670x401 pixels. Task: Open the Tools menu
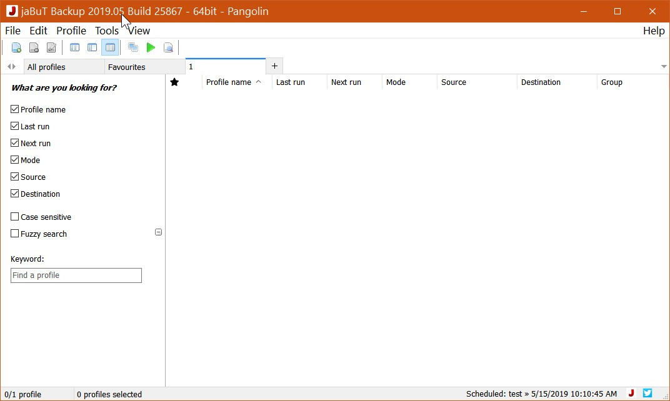(107, 31)
